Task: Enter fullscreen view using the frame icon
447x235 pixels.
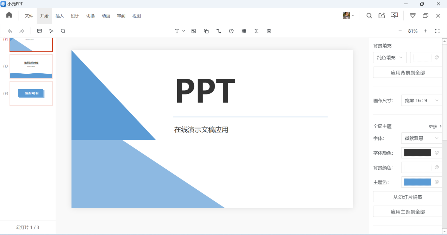Action: pos(437,31)
